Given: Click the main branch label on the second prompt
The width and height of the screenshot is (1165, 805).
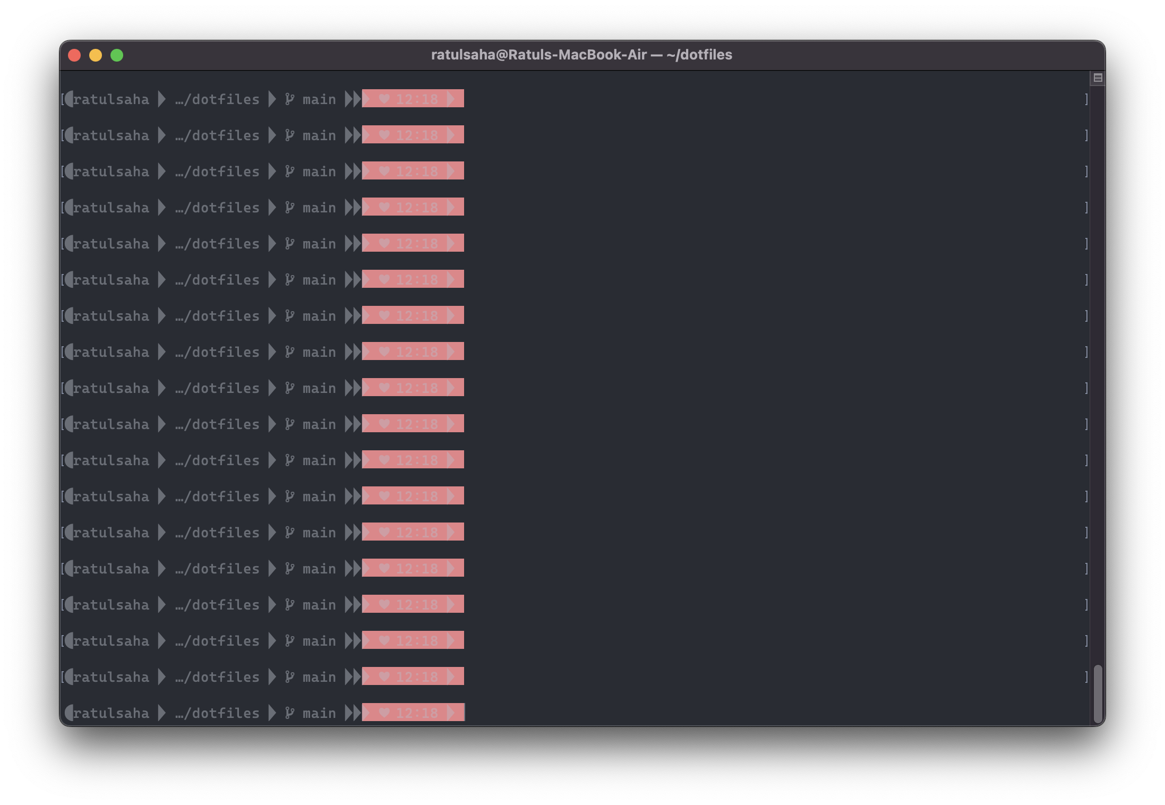Looking at the screenshot, I should pyautogui.click(x=319, y=135).
